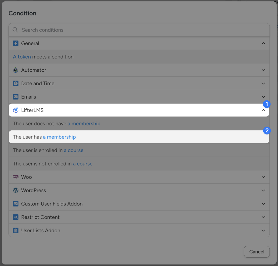Expand the Automator section
278x266 pixels.
coord(263,70)
